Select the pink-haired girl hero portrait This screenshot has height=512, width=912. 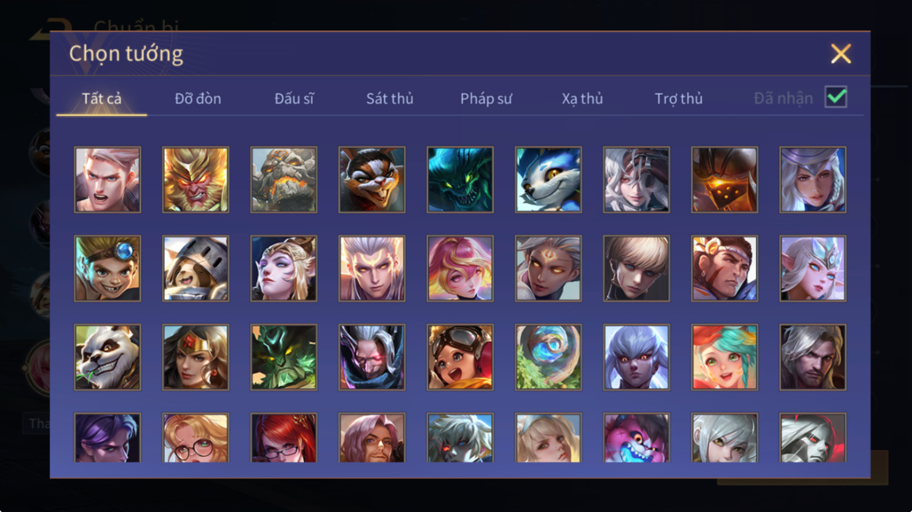point(460,268)
